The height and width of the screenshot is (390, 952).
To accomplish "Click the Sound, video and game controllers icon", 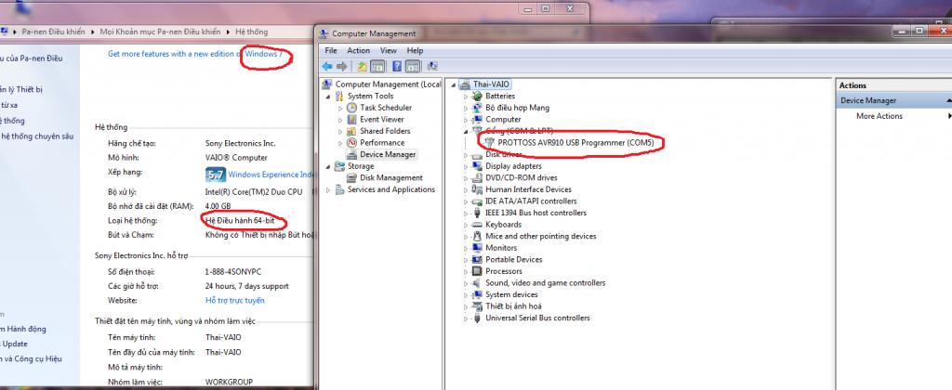I will tap(477, 283).
